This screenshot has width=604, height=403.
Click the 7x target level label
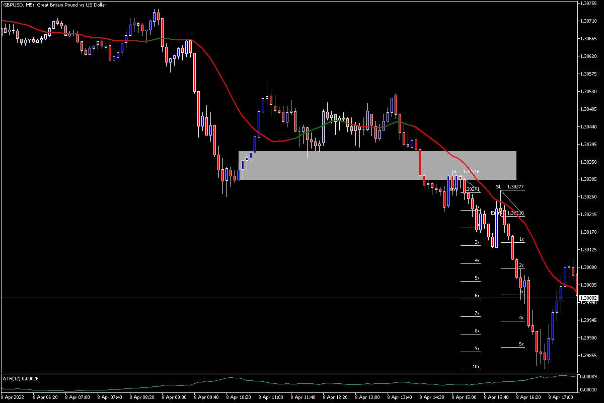477,313
